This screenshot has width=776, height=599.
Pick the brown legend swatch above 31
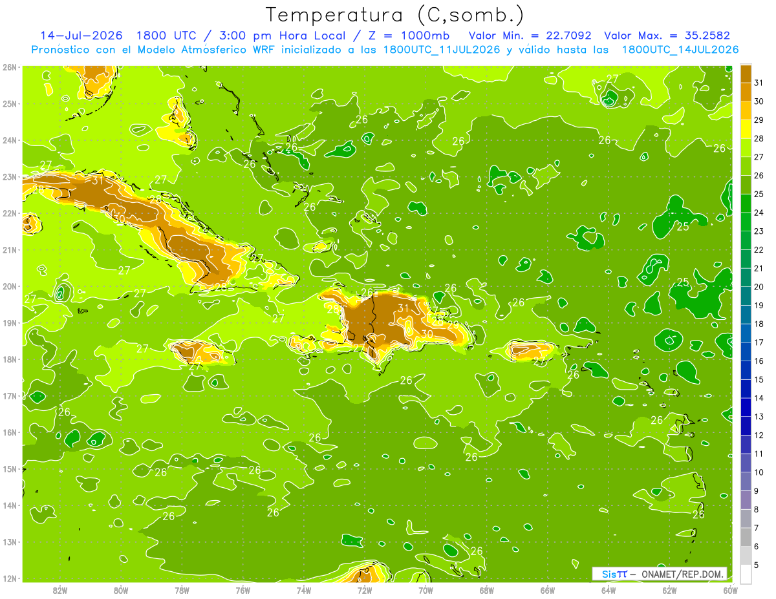(746, 74)
